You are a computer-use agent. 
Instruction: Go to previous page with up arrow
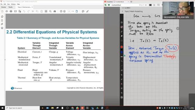[x=61, y=11]
